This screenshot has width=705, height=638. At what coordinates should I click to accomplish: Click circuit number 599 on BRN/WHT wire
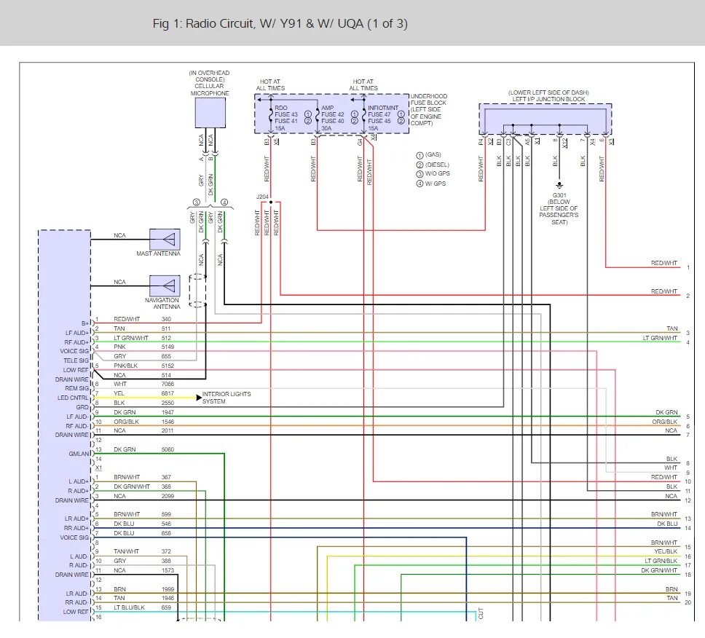(x=166, y=514)
